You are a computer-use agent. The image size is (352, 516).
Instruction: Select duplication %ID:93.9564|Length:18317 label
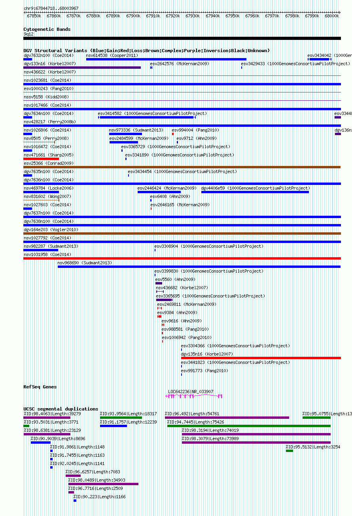point(129,414)
